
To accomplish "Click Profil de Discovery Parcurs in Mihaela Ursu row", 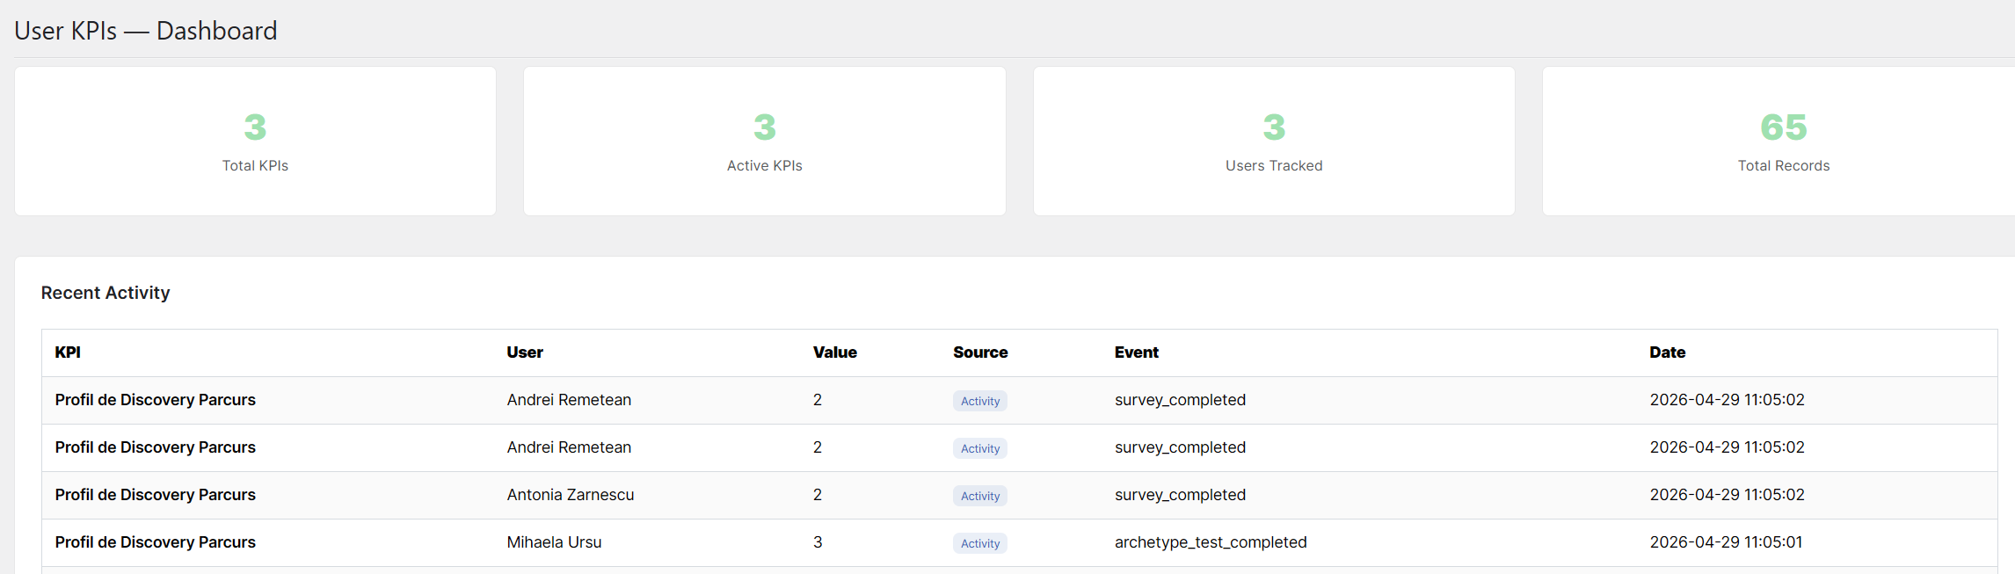I will (155, 542).
